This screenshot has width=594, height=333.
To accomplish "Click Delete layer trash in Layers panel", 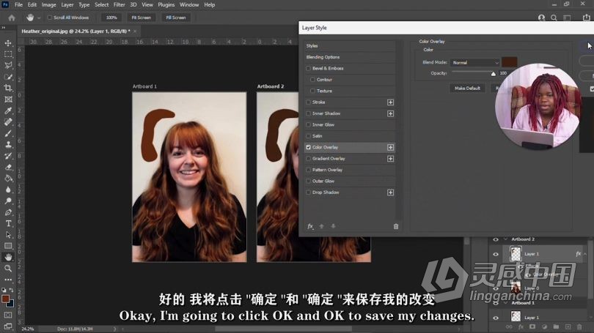I will pos(579,326).
